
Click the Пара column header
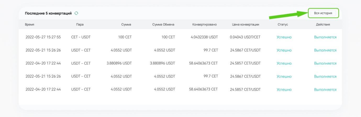coord(80,25)
